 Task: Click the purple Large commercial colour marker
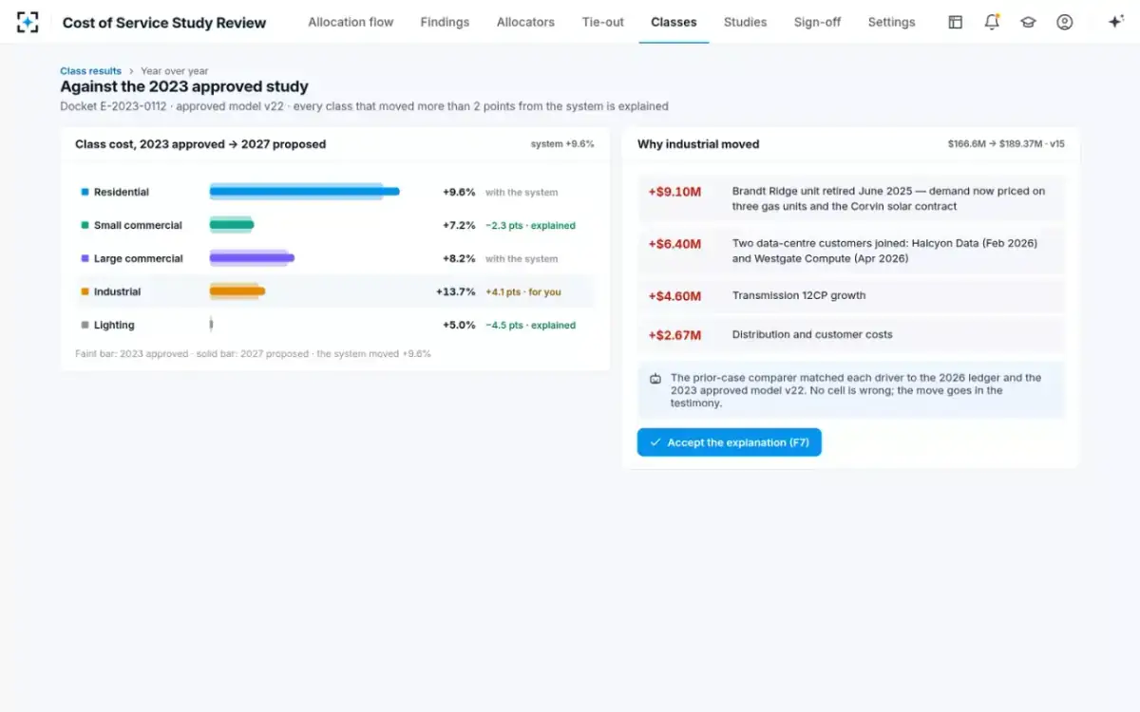(x=85, y=258)
